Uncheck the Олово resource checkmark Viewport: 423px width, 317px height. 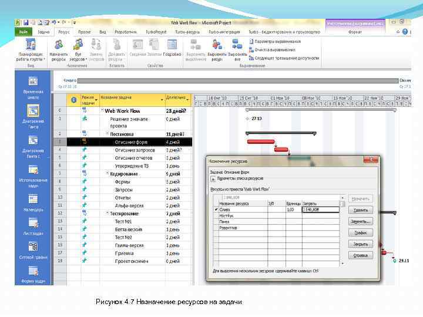[216, 210]
